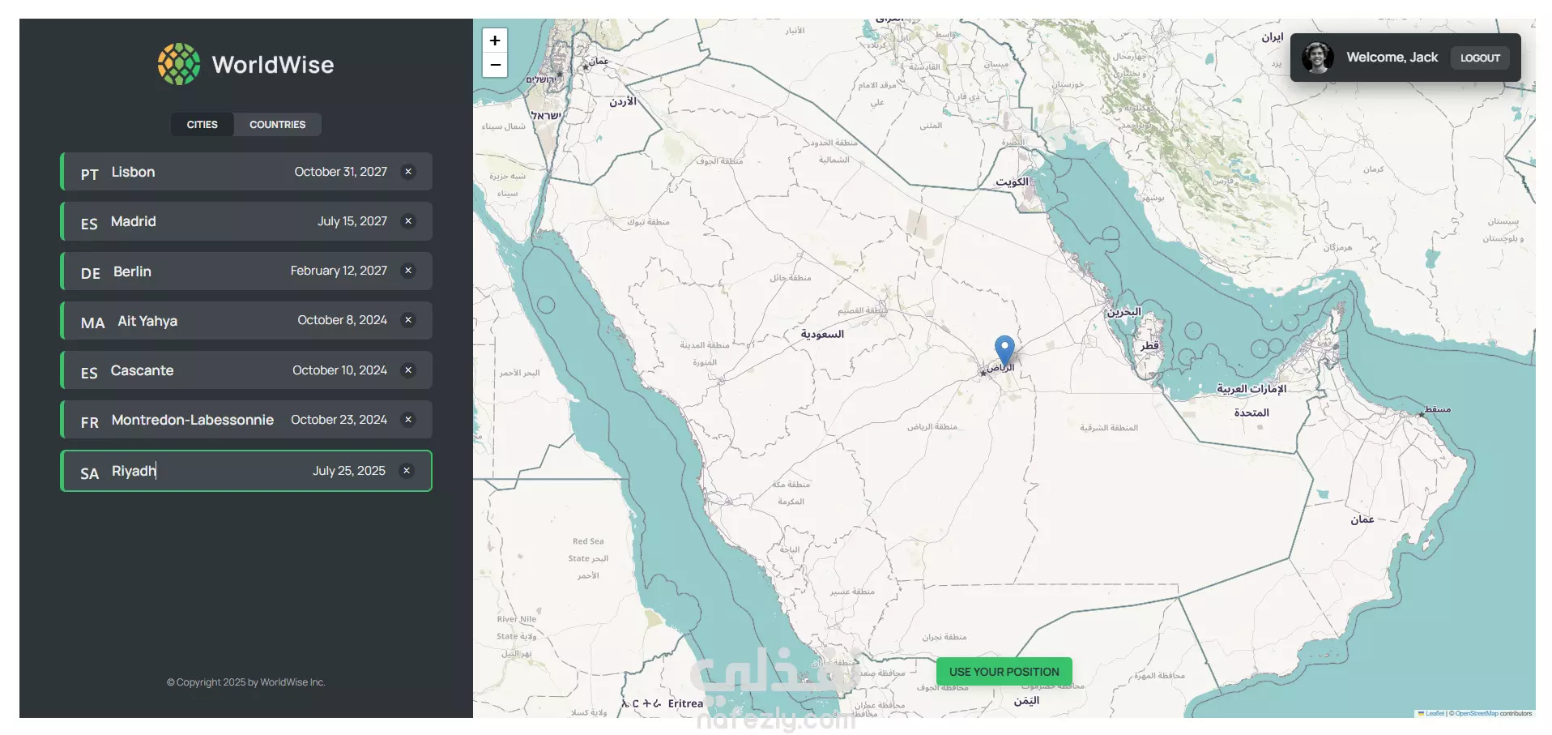This screenshot has height=735, width=1552.
Task: Remove Riyadh from the city list
Action: point(407,471)
